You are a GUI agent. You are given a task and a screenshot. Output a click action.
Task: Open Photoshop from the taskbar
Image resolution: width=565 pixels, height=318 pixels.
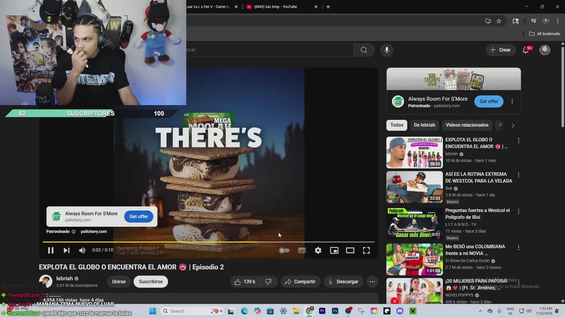point(335,311)
